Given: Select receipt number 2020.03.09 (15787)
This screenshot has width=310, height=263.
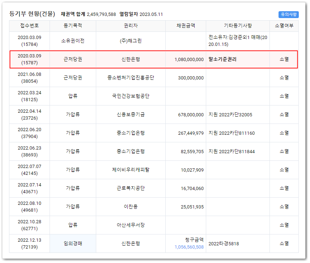Looking at the screenshot, I should 29,59.
